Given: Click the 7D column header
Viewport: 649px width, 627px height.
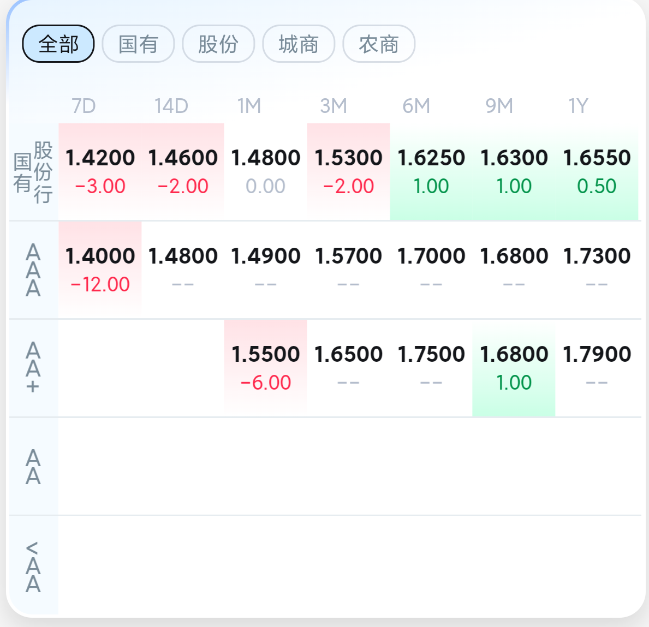Looking at the screenshot, I should [x=84, y=106].
